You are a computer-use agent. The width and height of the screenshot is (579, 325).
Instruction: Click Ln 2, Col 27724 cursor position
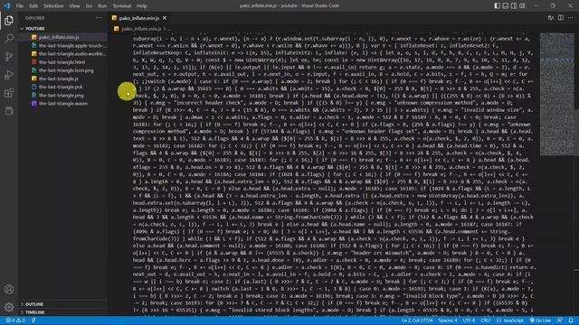tap(417, 320)
